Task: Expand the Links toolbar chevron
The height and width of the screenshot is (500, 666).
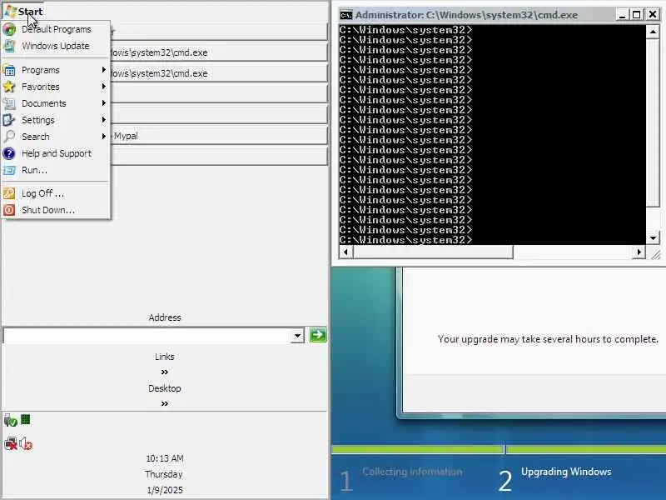Action: click(x=164, y=372)
